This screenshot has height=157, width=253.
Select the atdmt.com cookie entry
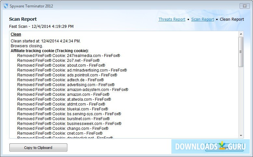61,104
